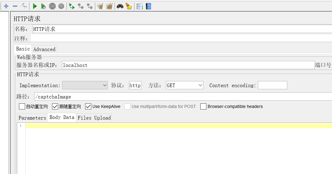Click the 路径 path field with /captchaImage
The height and width of the screenshot is (174, 332).
pyautogui.click(x=183, y=97)
